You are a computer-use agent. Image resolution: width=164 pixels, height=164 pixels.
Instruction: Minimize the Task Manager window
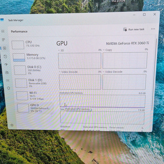134,15
